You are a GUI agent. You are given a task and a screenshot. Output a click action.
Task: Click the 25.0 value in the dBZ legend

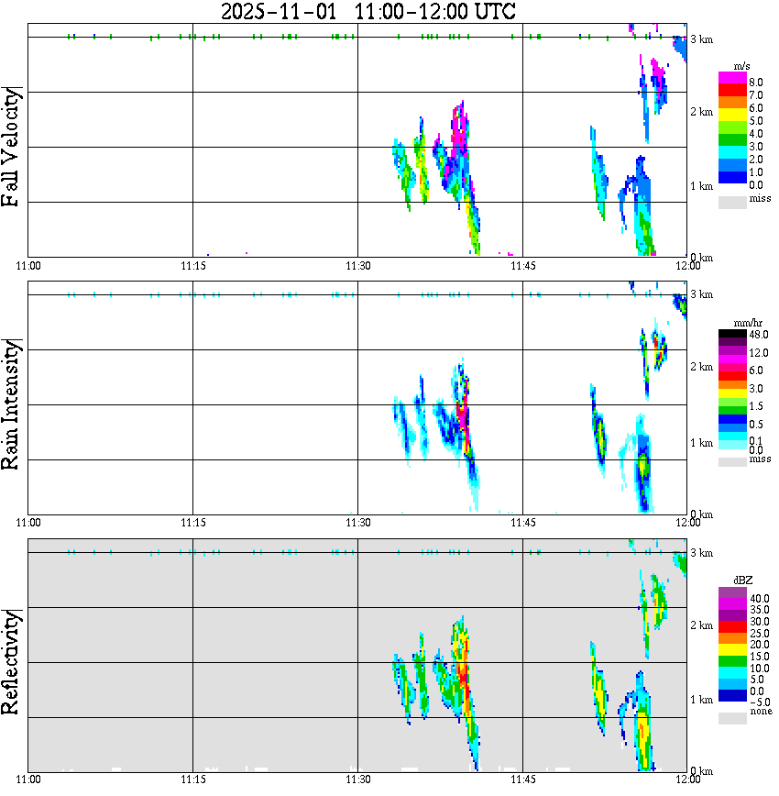click(x=760, y=633)
